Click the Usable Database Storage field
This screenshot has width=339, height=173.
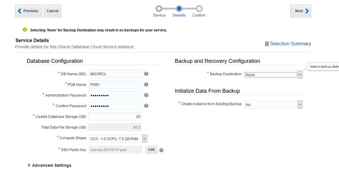point(115,117)
